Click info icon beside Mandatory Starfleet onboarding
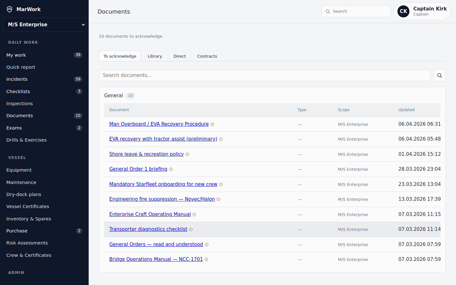The height and width of the screenshot is (285, 456). (221, 185)
